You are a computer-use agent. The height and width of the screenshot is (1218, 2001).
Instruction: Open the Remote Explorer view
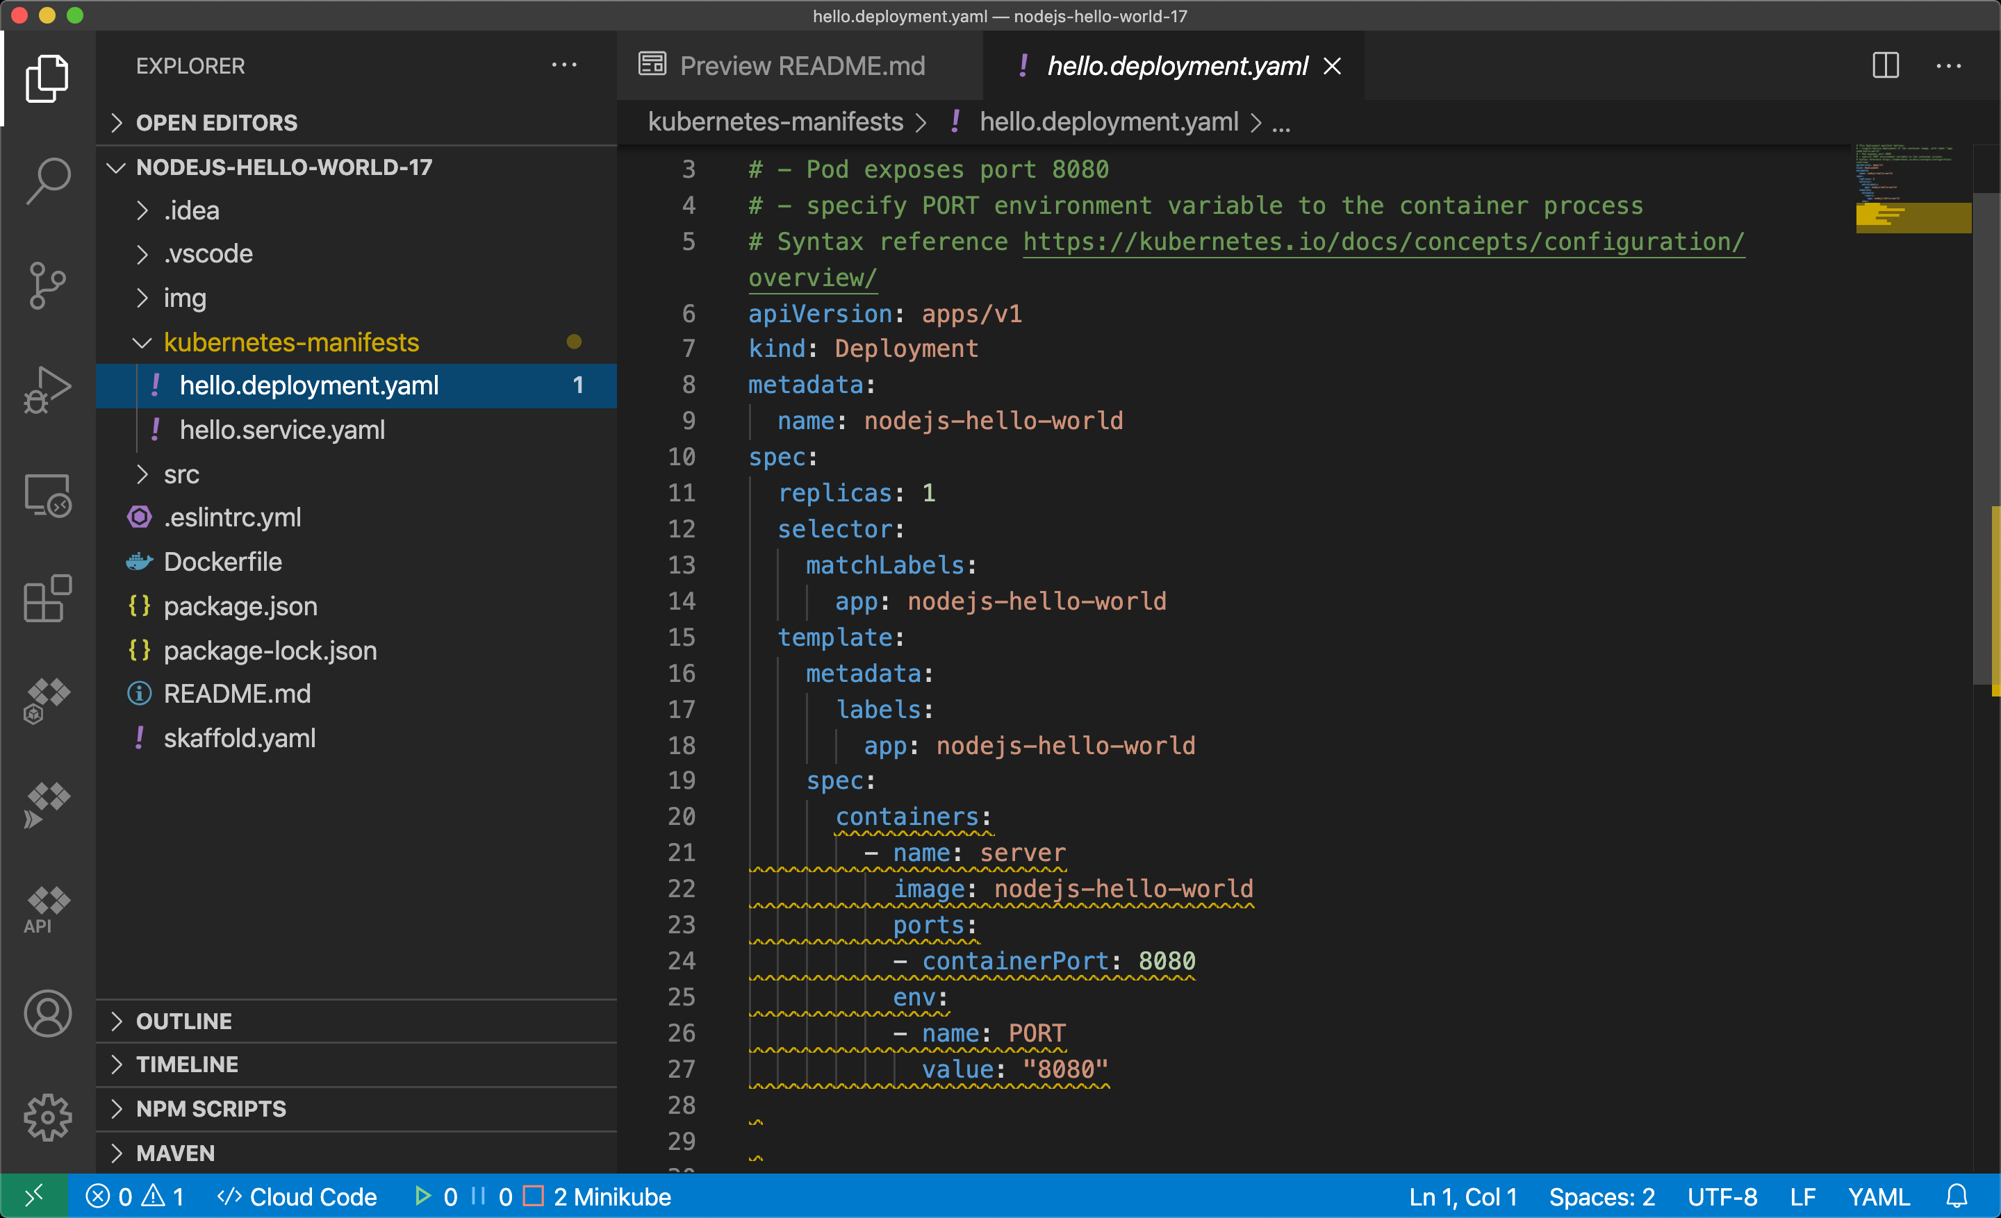click(47, 495)
